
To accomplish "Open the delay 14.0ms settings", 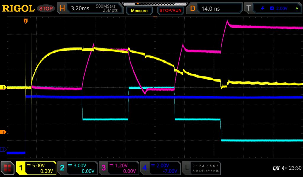I will tap(215, 9).
